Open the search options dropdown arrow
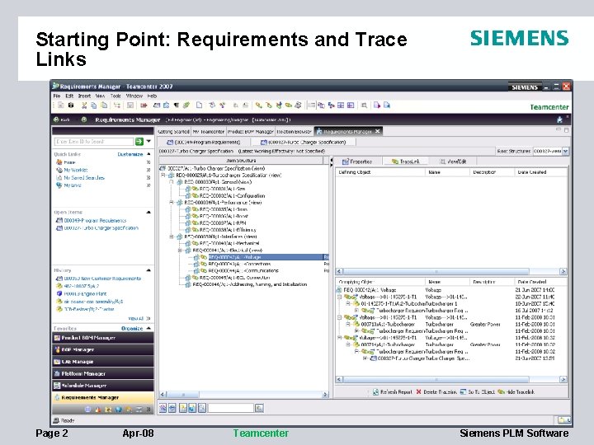Image resolution: width=594 pixels, height=445 pixels. (x=148, y=141)
